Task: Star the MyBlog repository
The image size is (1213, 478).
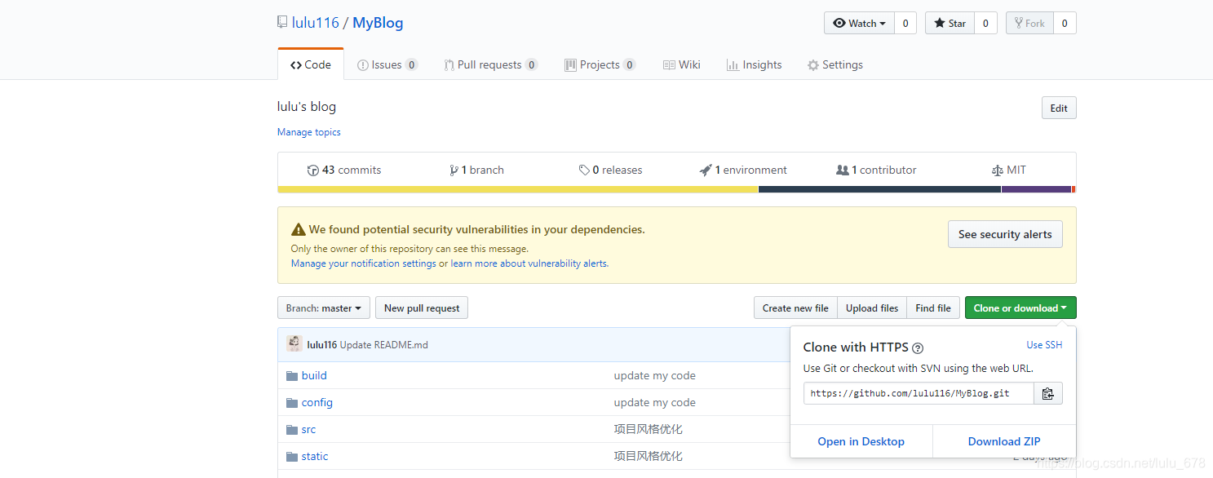Action: click(950, 24)
